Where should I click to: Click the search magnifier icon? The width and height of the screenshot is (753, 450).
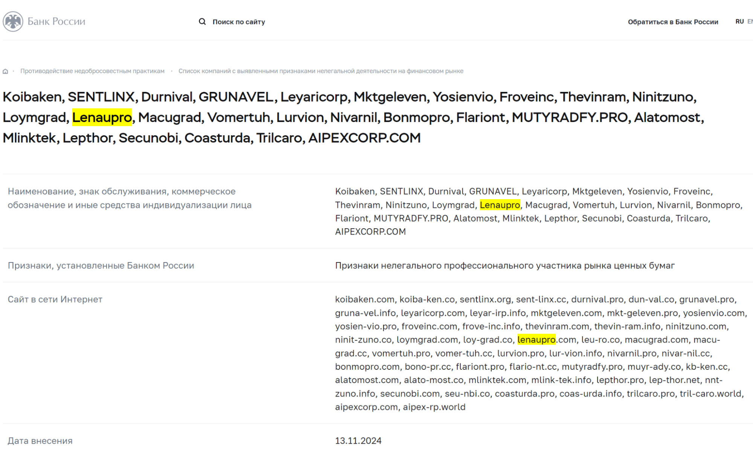202,21
